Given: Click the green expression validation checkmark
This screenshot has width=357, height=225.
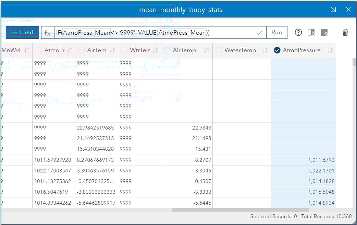Looking at the screenshot, I should [x=260, y=32].
